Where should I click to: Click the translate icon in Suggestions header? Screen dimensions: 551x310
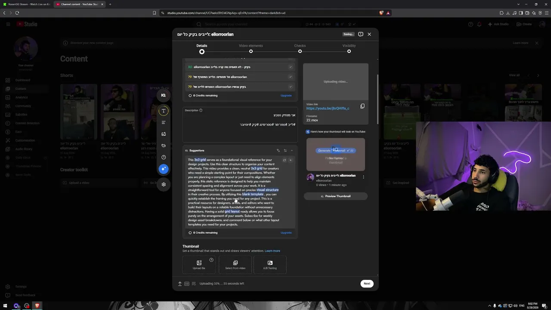(x=278, y=150)
